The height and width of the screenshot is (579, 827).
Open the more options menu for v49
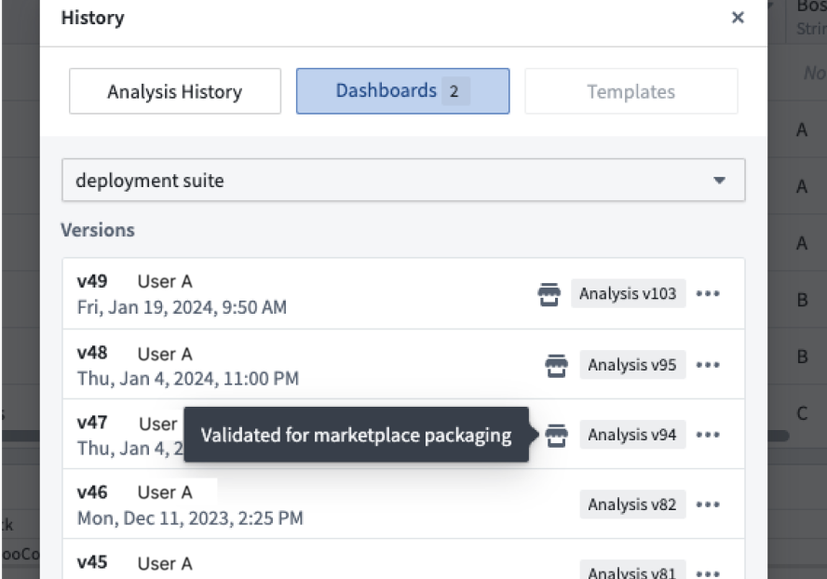click(x=708, y=294)
